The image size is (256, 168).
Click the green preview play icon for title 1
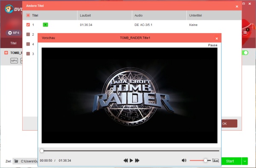(x=45, y=25)
